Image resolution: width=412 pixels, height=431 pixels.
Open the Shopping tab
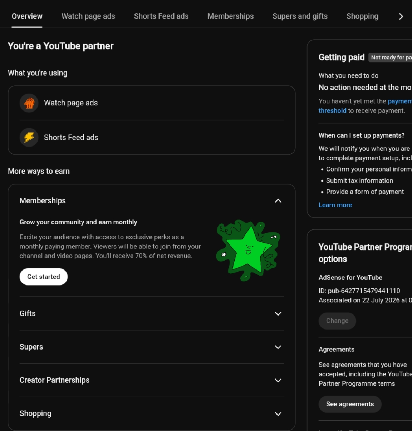pos(362,16)
